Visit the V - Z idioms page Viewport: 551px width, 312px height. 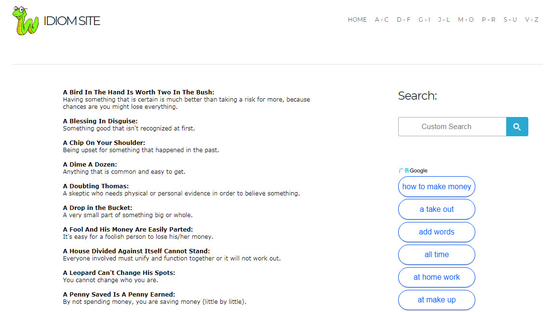pyautogui.click(x=532, y=20)
